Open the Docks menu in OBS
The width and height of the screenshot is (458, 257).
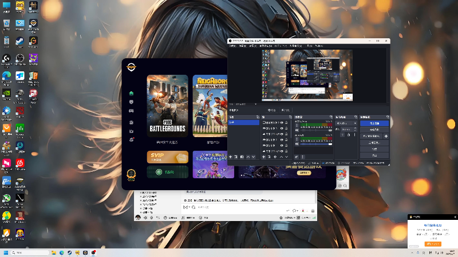coord(266,46)
